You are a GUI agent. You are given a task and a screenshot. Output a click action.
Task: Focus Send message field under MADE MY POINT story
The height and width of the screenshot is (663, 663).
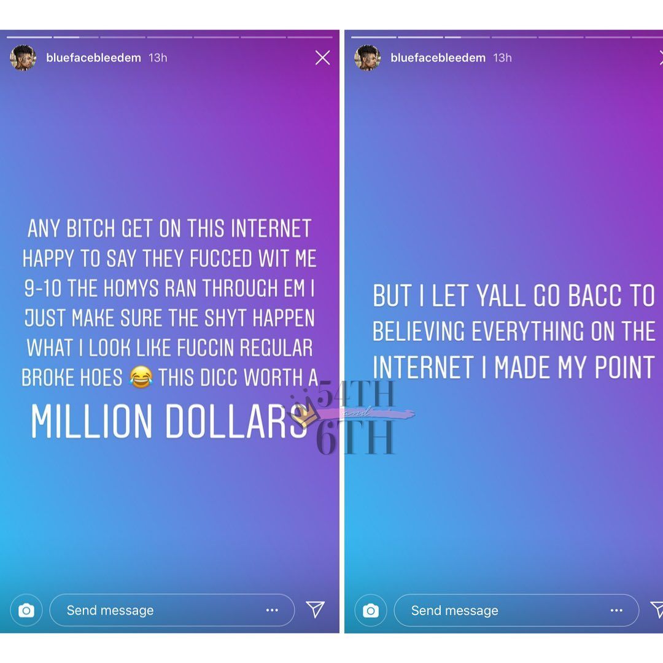pyautogui.click(x=516, y=610)
